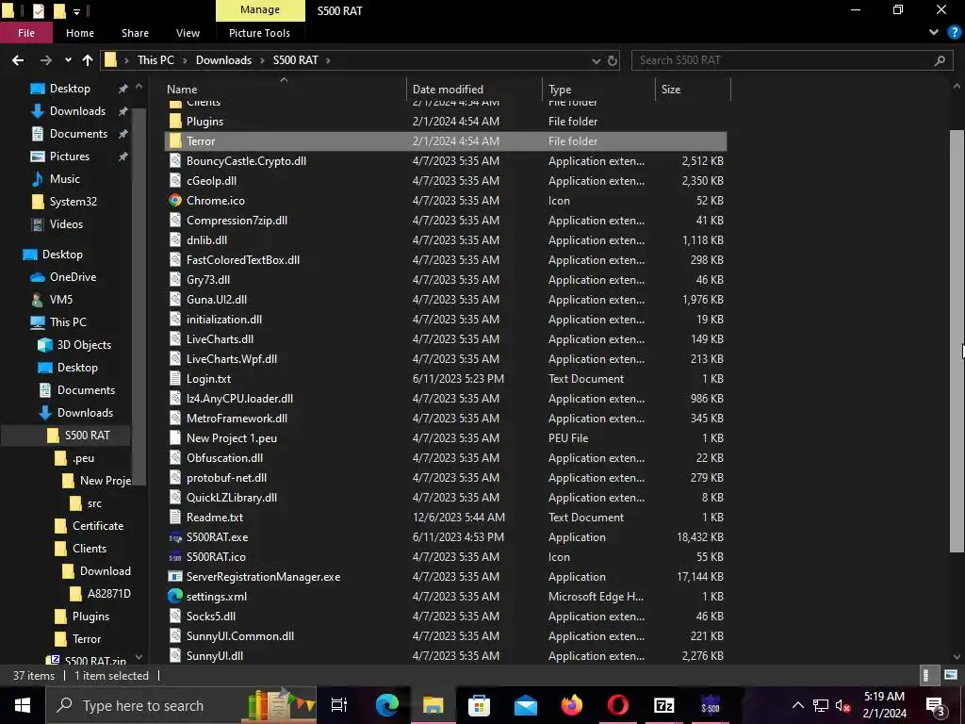Open Quick Access Toolbar customize dropdown
This screenshot has height=724, width=965.
[x=76, y=11]
